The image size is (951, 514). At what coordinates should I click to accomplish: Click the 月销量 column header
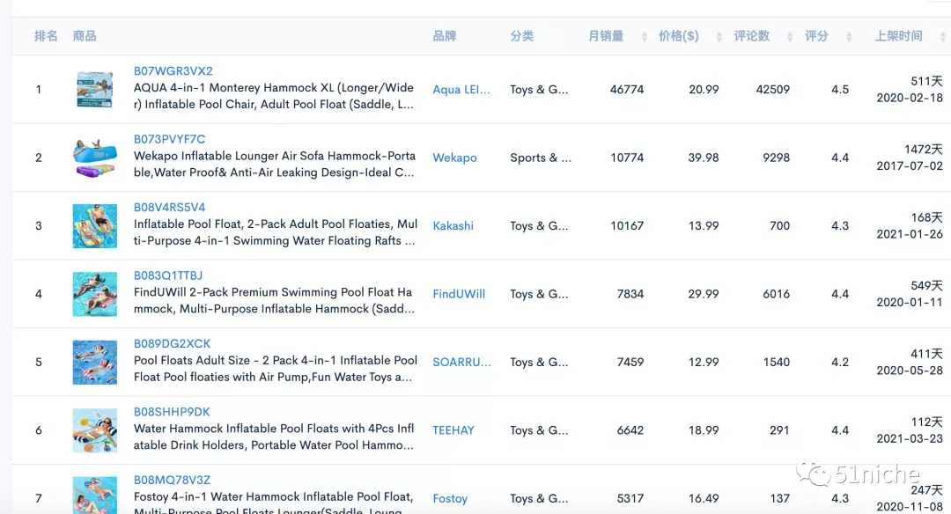pyautogui.click(x=606, y=36)
